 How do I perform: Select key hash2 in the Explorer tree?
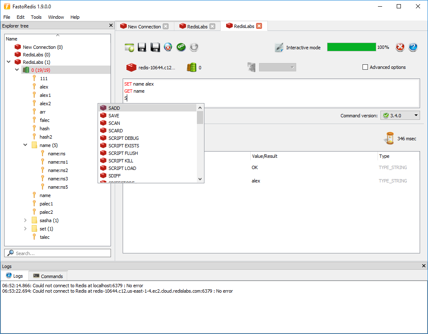point(46,137)
